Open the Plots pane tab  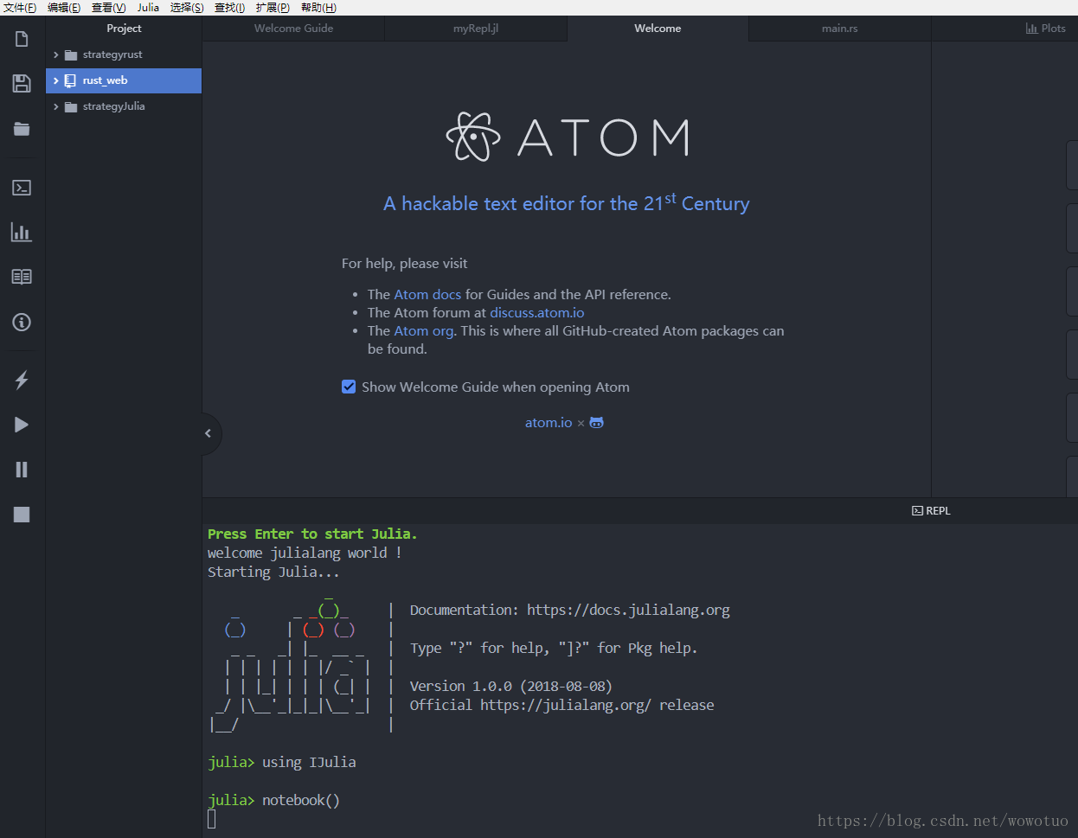1045,29
